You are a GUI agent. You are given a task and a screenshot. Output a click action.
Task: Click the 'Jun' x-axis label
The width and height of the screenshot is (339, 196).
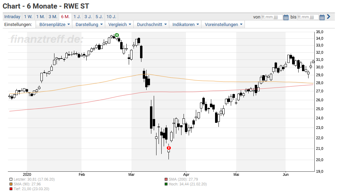pos(286,174)
